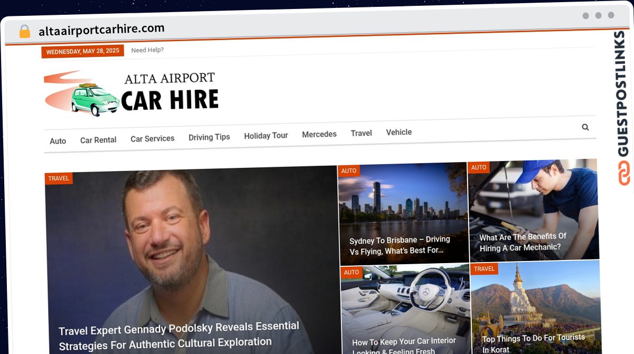Click TRAVEL tag on Korat post

(484, 269)
